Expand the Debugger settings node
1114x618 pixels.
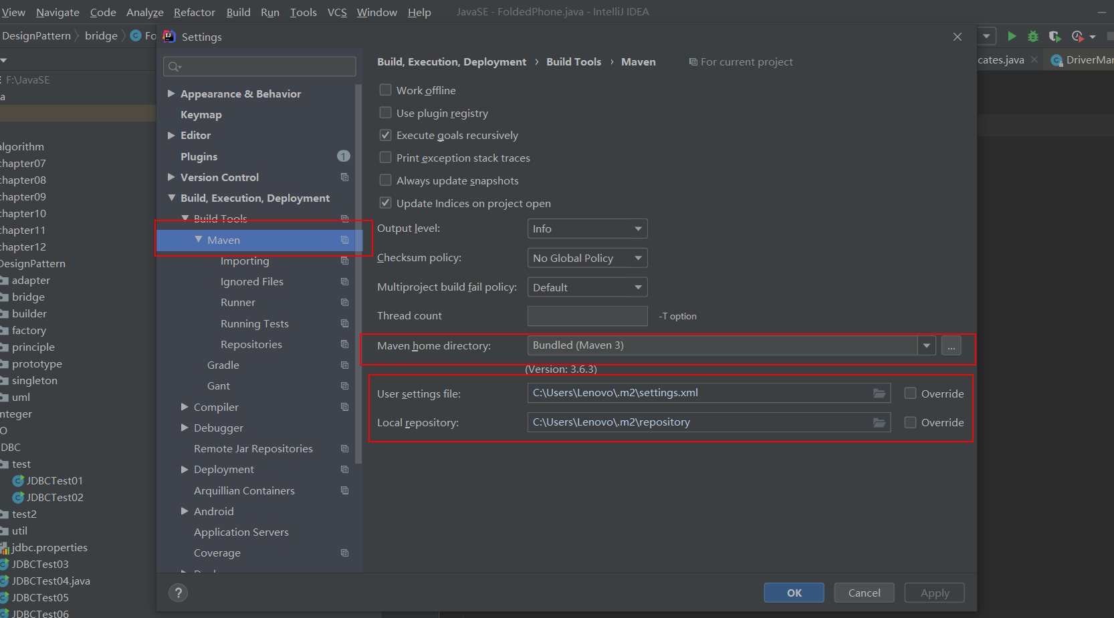pos(185,428)
